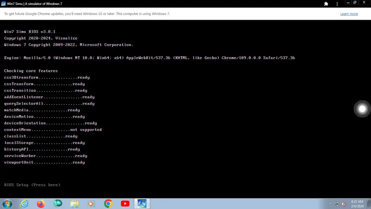The width and height of the screenshot is (371, 209).
Task: Show hidden tray icons arrow
Action: 330,204
